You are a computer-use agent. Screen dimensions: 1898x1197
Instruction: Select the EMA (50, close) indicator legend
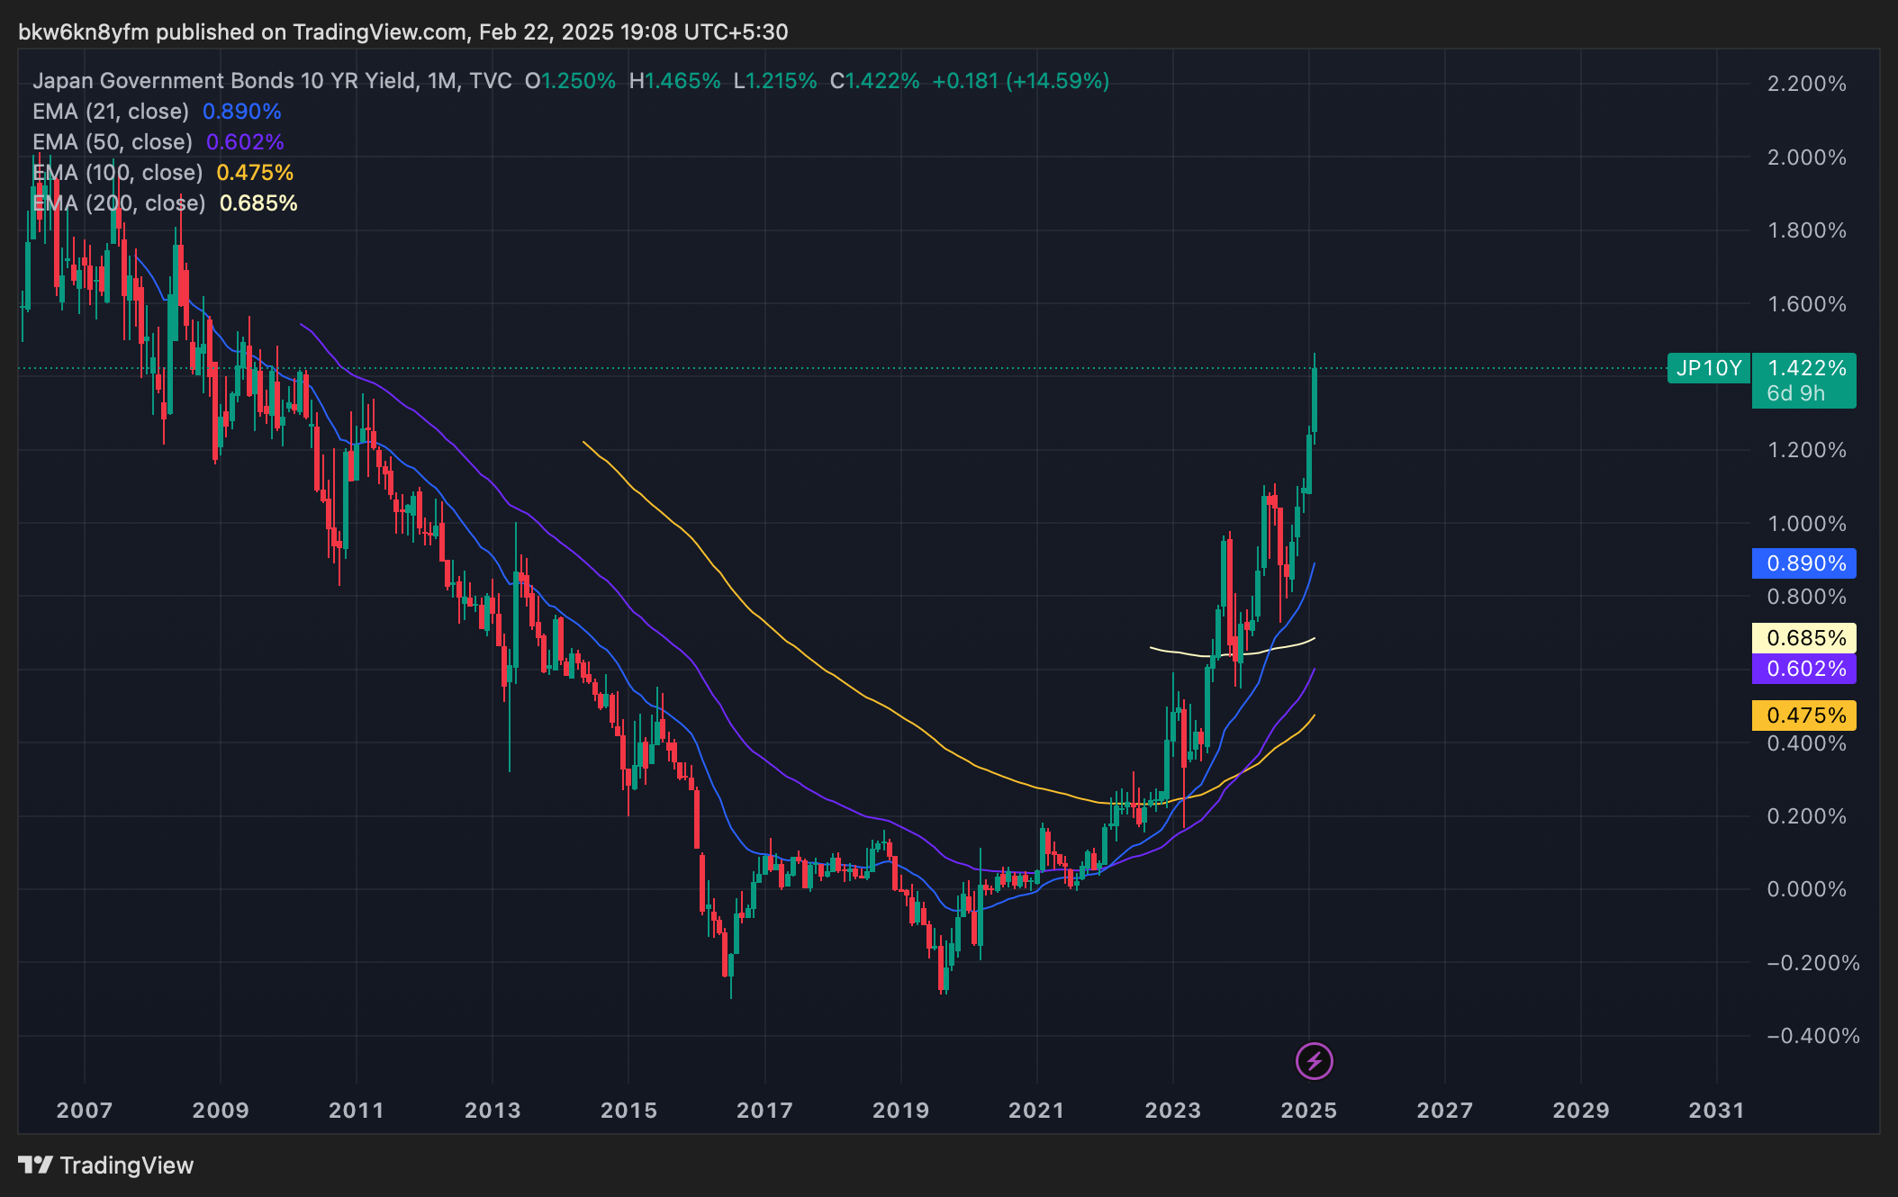coord(113,142)
